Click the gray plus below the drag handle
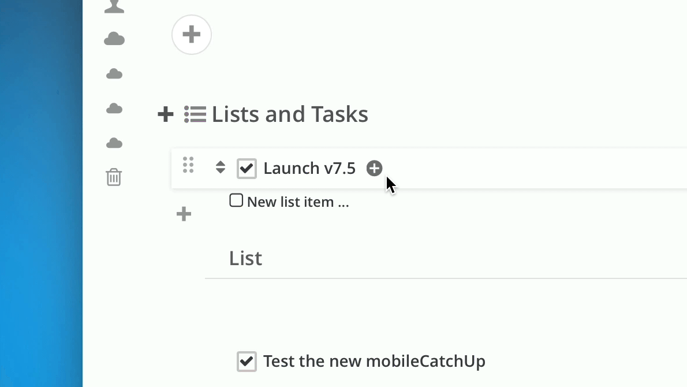 [184, 214]
